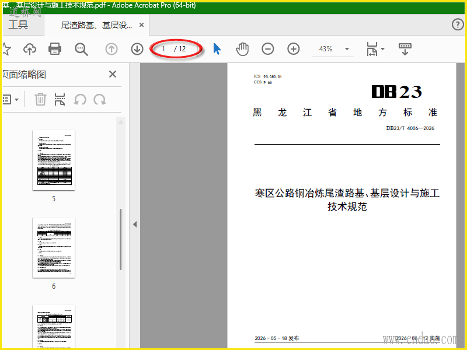
Task: Expand the fit page options dropdown
Action: click(382, 49)
